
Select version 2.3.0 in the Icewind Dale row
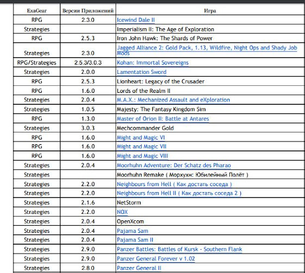[88, 20]
